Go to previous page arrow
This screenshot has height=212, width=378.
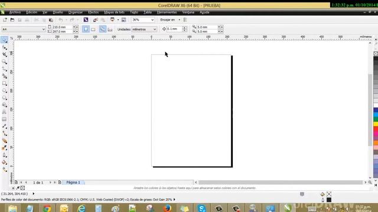[26, 183]
